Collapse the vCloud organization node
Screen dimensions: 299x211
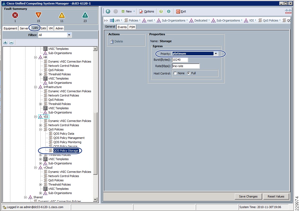click(35, 168)
